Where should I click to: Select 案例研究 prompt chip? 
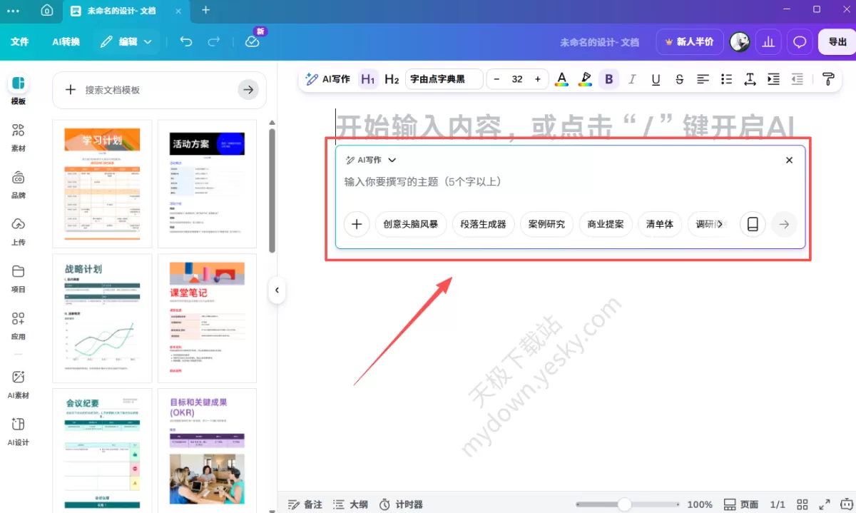tap(546, 224)
